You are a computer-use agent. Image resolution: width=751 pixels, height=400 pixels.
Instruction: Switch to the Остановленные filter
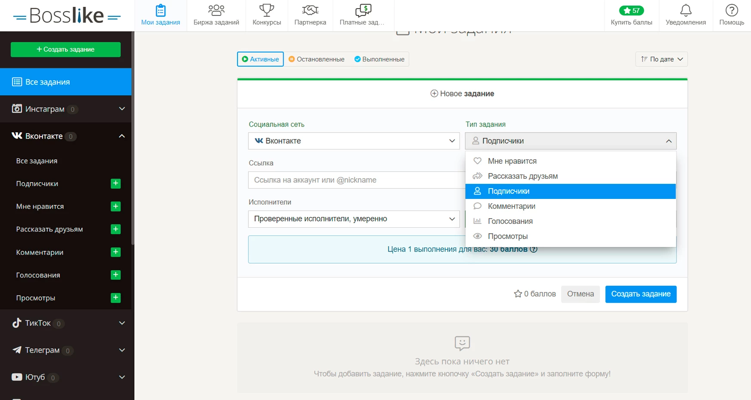click(316, 59)
